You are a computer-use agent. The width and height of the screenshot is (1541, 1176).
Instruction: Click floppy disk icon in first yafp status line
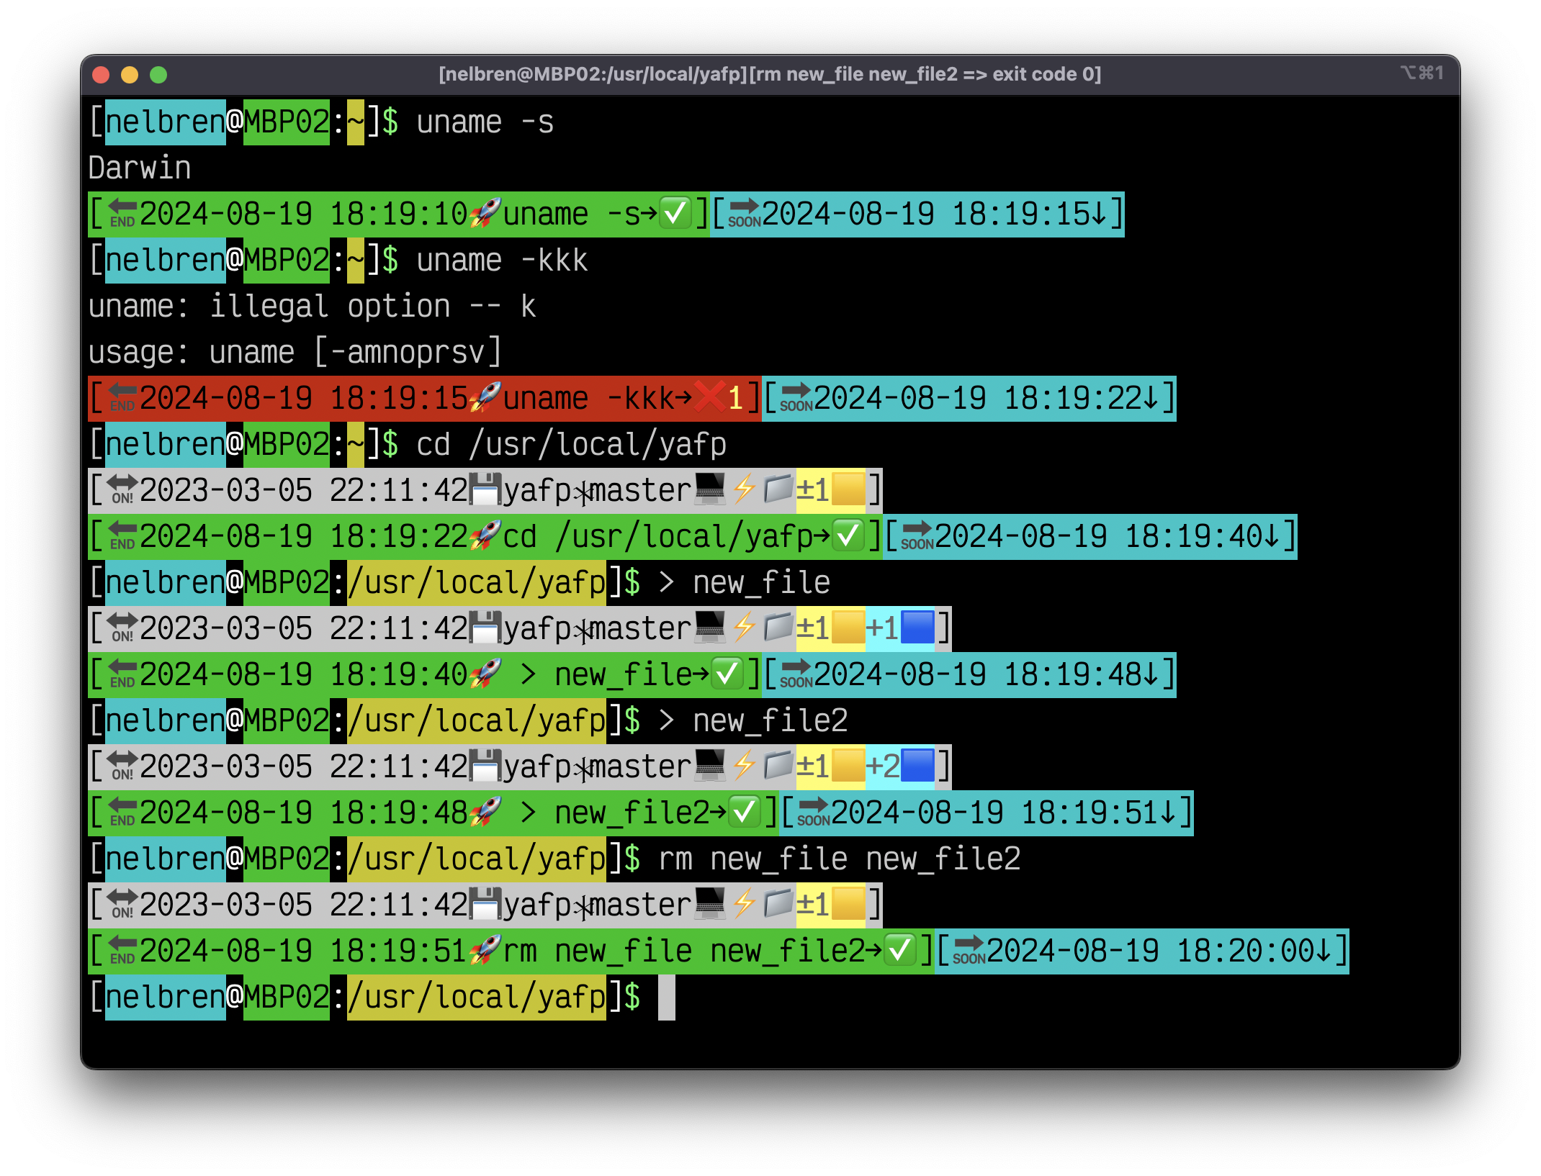coord(485,490)
